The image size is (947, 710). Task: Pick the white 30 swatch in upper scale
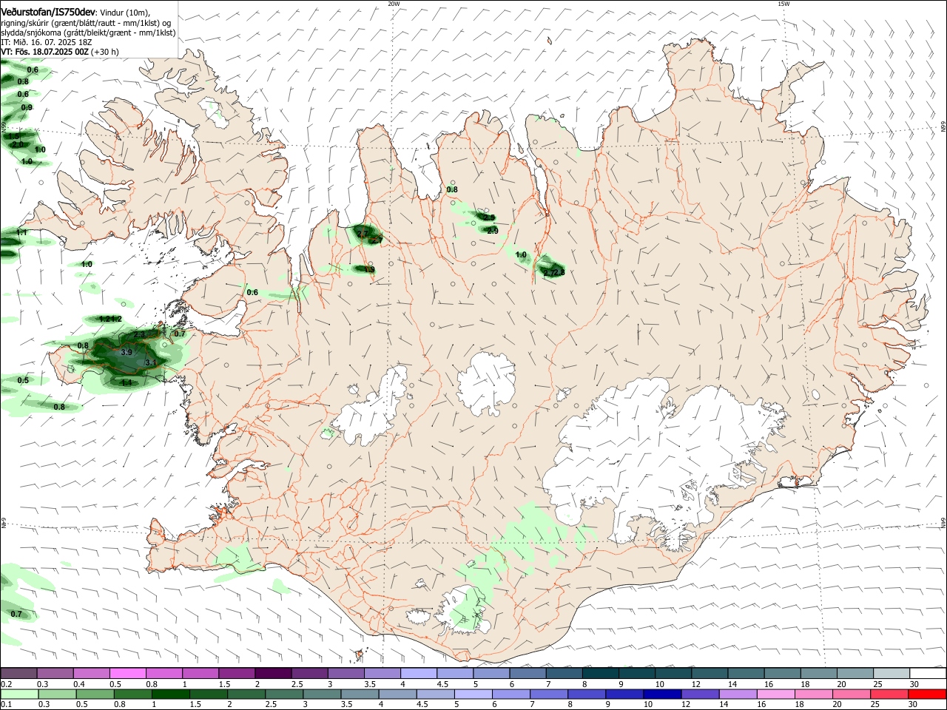[928, 673]
